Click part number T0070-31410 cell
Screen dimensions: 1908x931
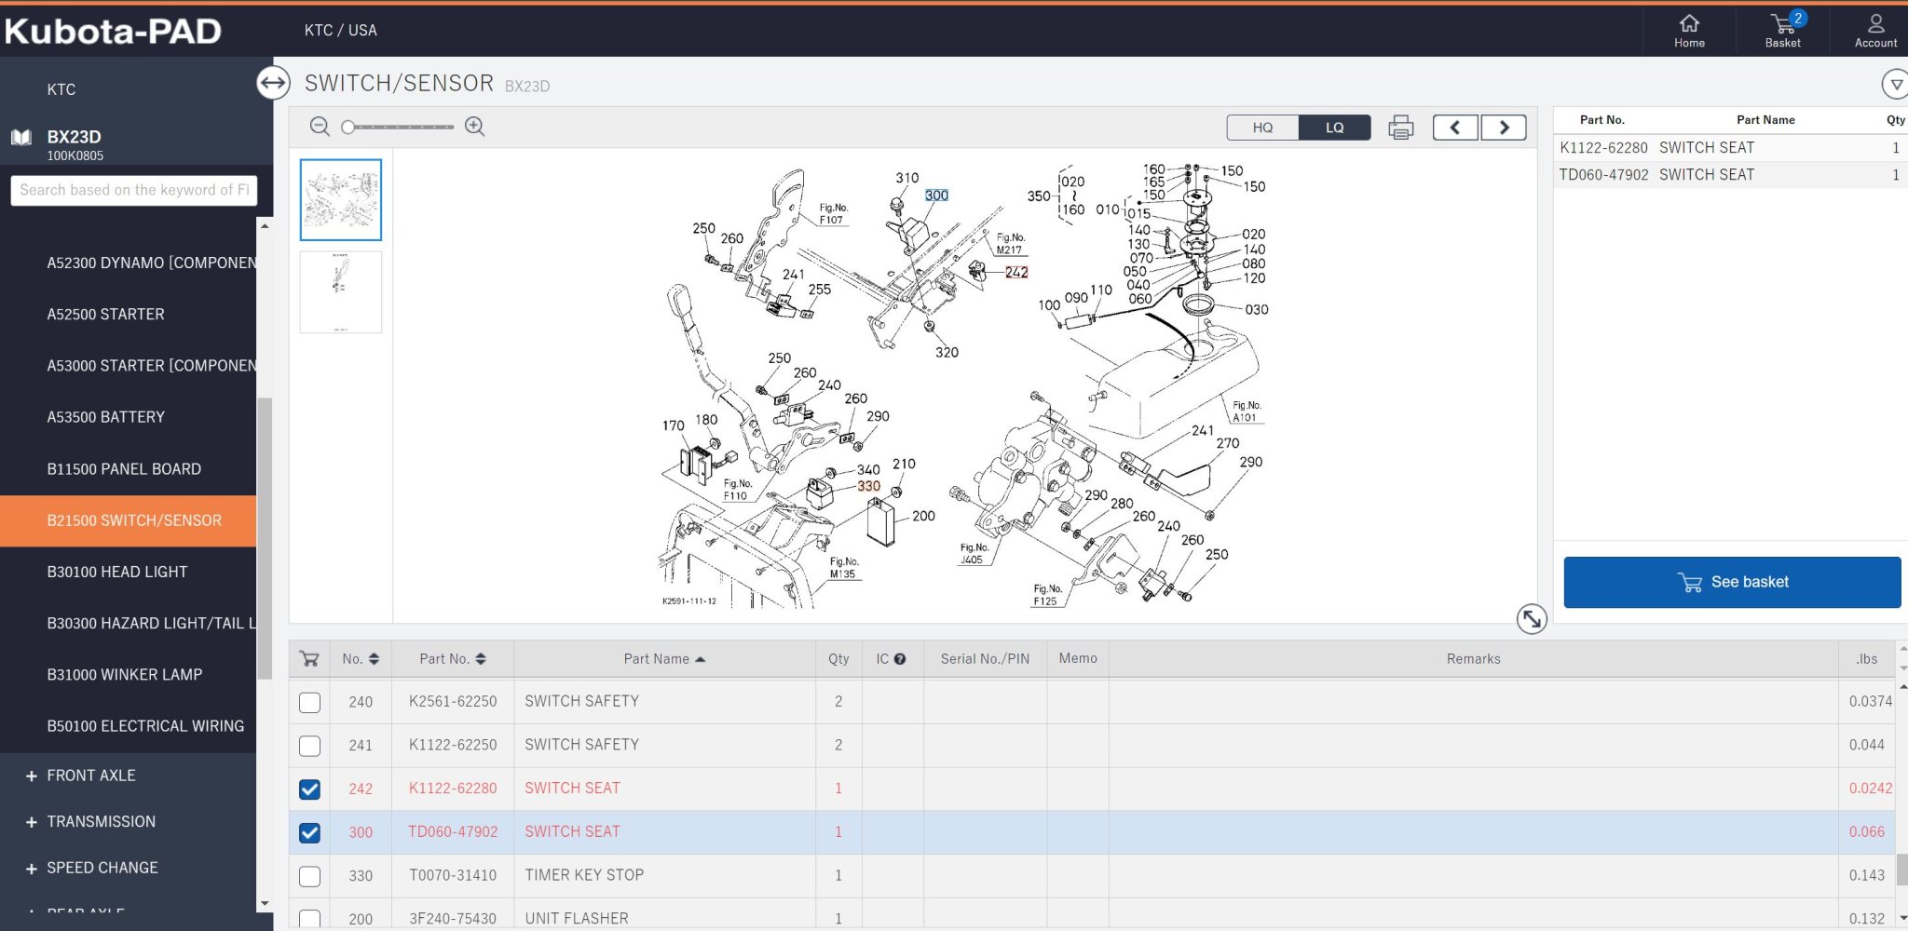[x=453, y=876]
